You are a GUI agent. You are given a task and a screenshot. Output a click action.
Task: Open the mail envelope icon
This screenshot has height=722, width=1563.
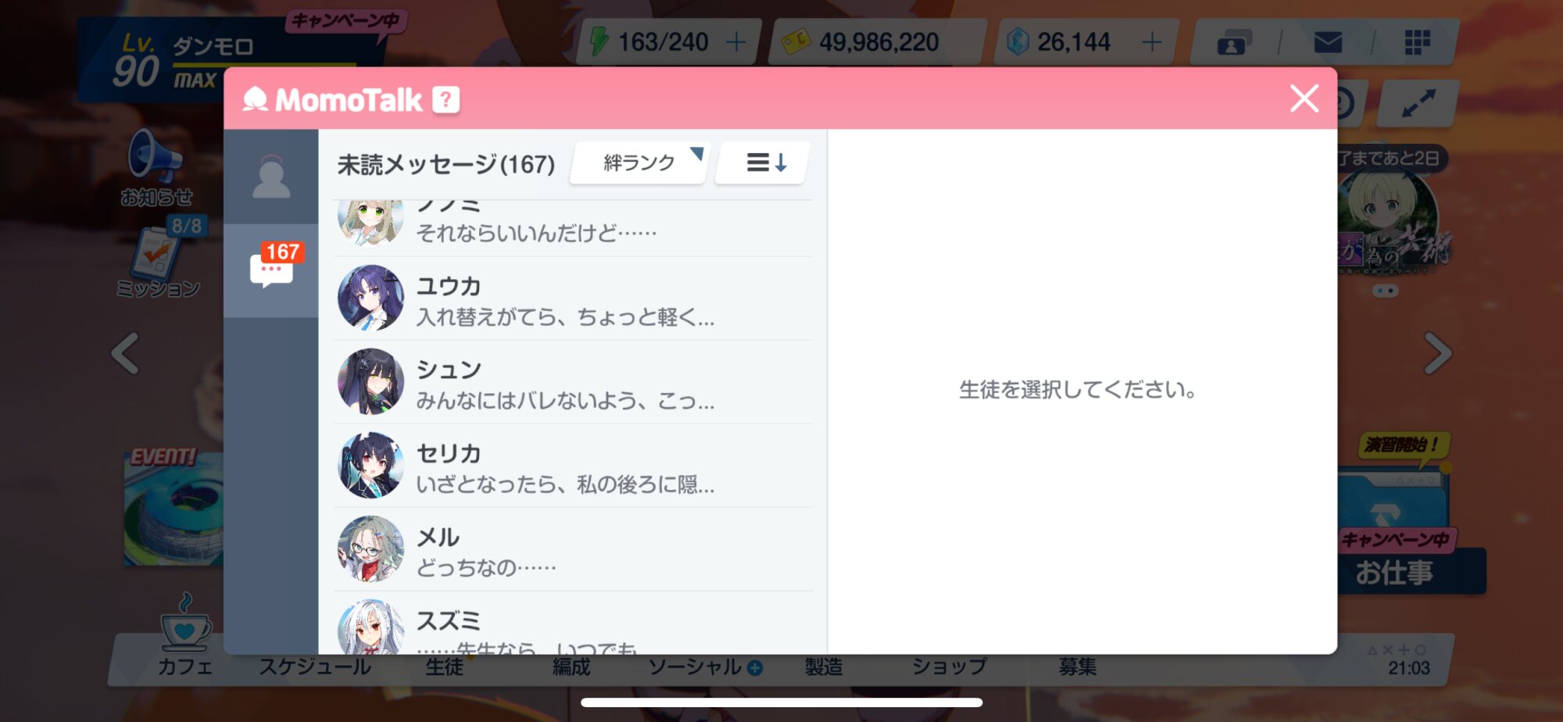1328,42
